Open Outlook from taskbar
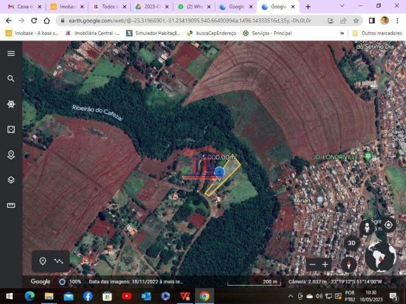Image resolution: width=406 pixels, height=304 pixels. [x=146, y=296]
